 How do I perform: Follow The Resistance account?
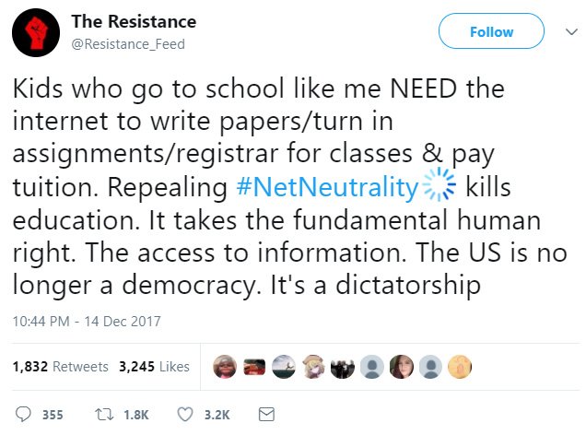[491, 31]
